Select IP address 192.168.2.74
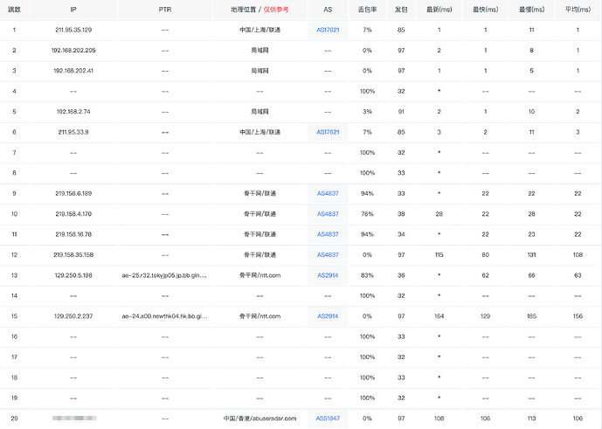602x429 pixels. (73, 112)
